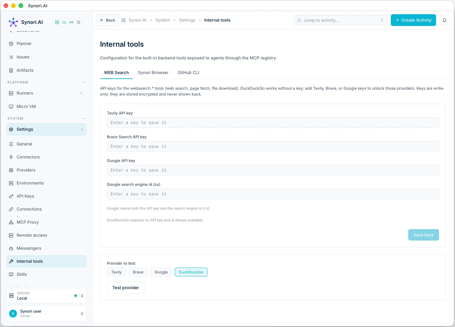Go to Artifacts page
Viewport: 455px width, 327px height.
(x=46, y=70)
